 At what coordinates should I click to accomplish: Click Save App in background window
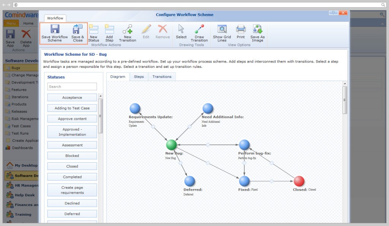pyautogui.click(x=10, y=38)
